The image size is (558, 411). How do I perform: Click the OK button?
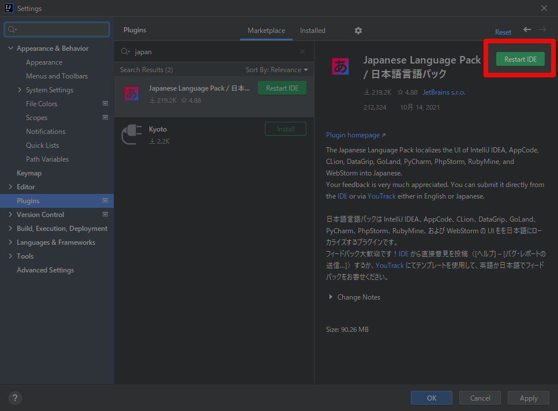[431, 398]
